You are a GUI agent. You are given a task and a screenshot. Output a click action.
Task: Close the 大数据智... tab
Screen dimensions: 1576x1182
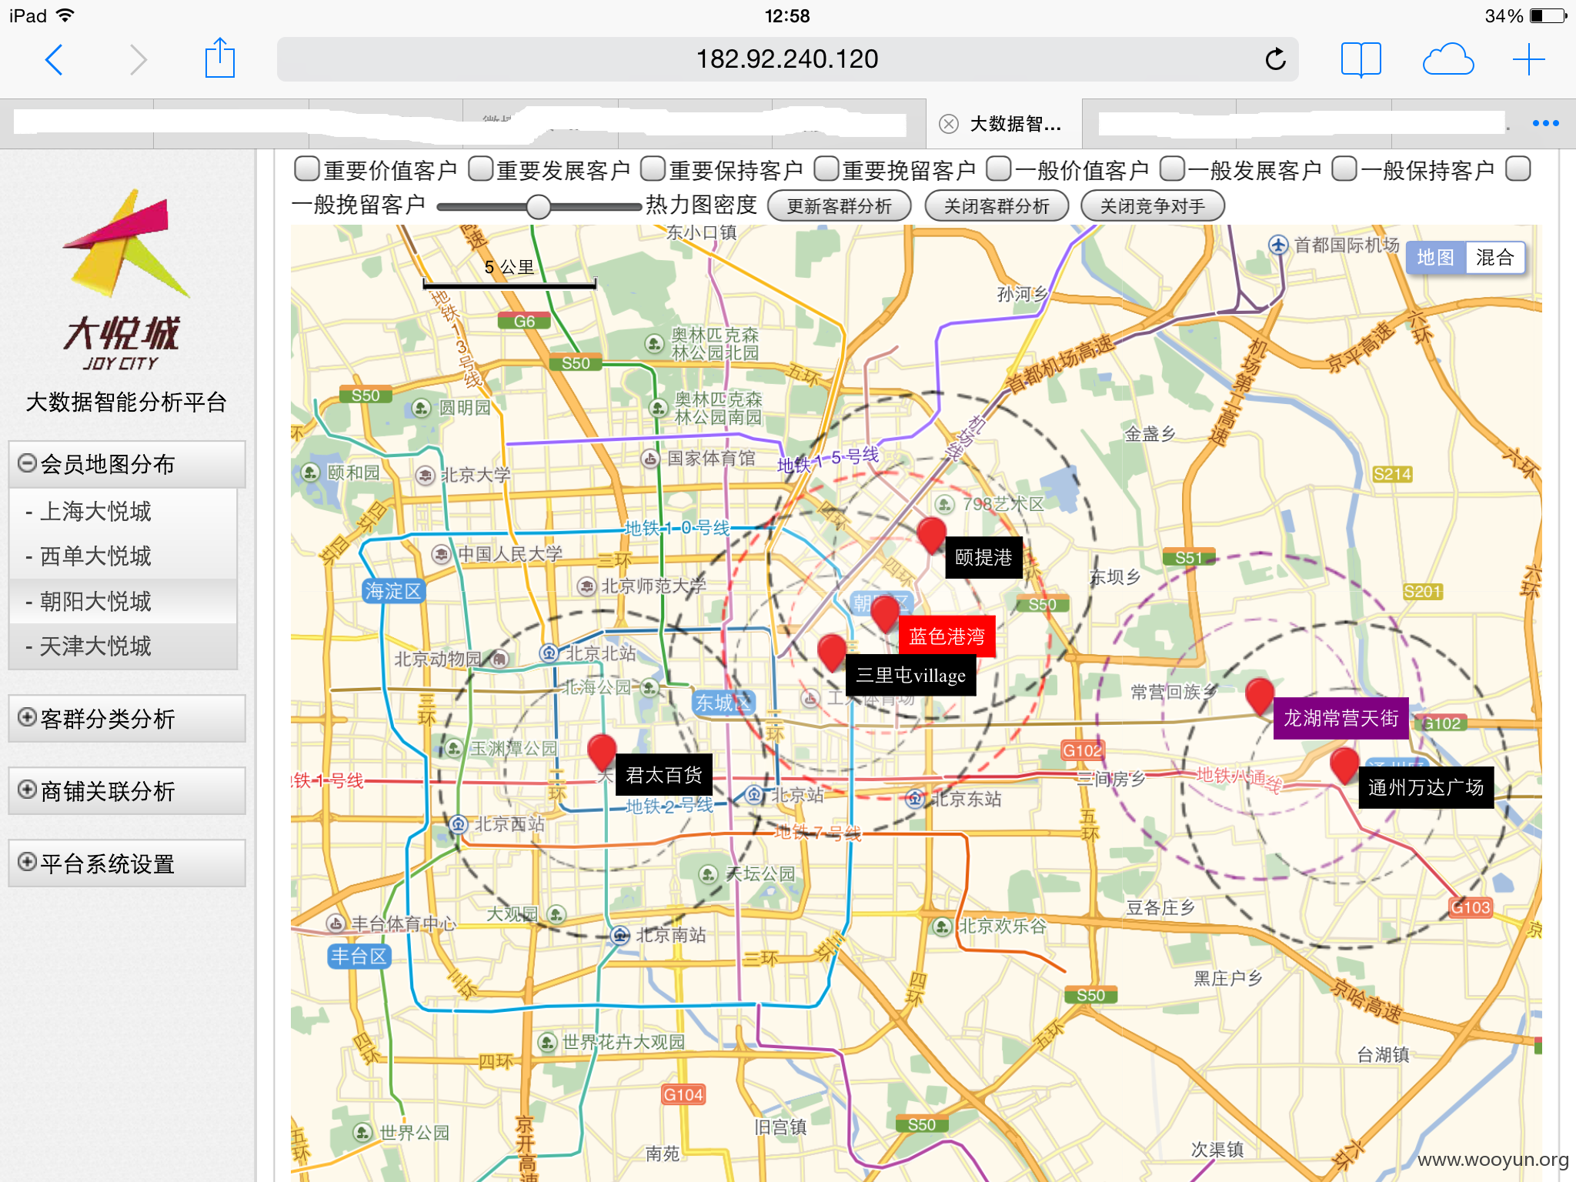pyautogui.click(x=949, y=124)
